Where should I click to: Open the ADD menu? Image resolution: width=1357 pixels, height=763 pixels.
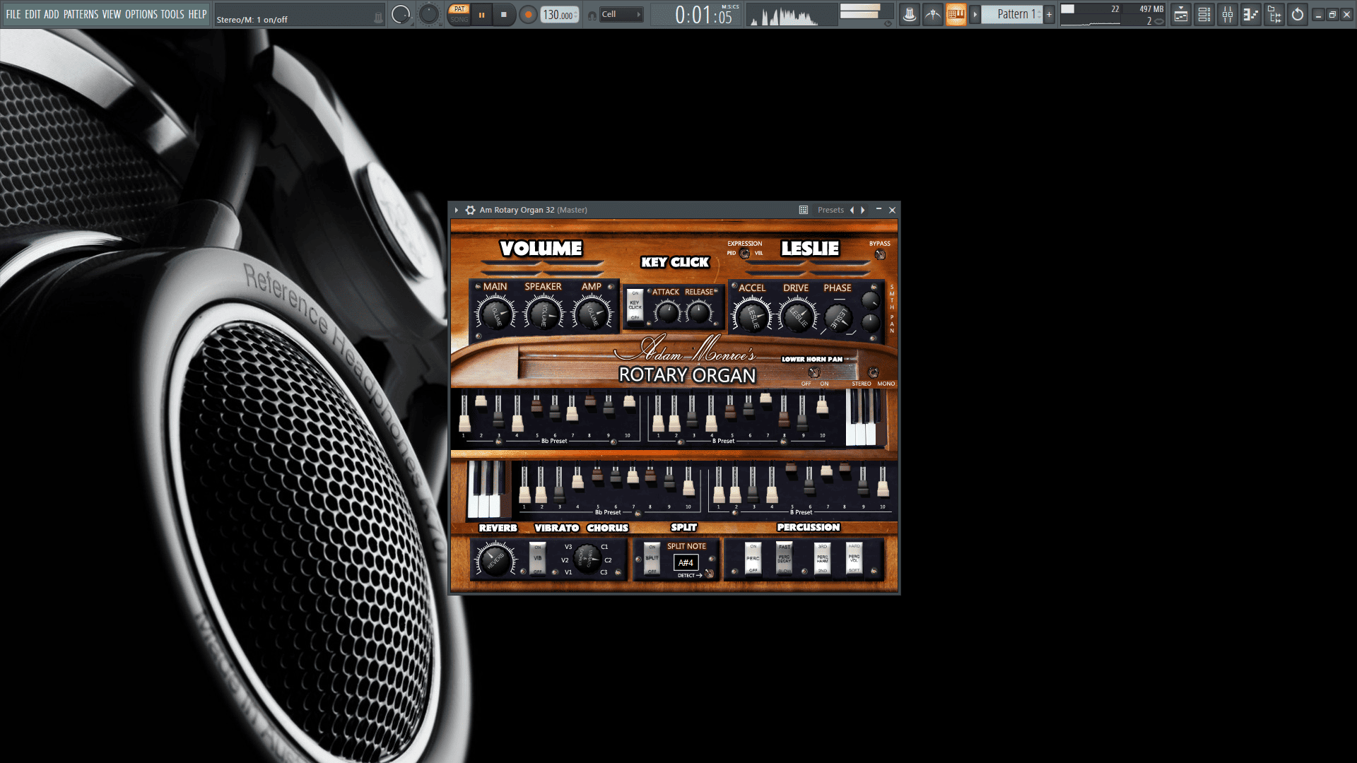(52, 14)
